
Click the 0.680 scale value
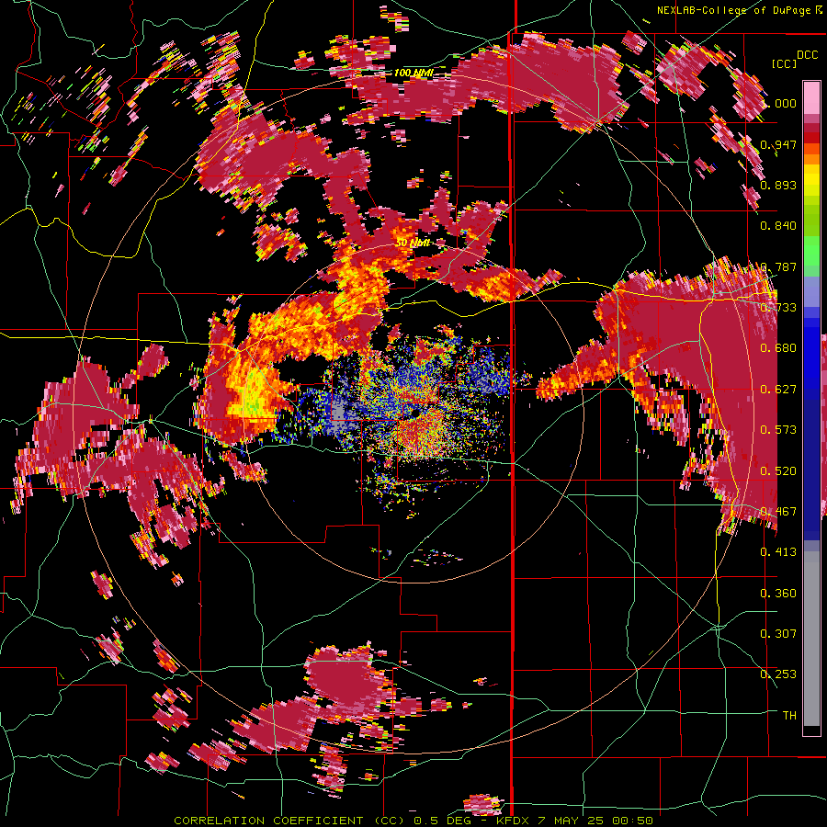(778, 348)
